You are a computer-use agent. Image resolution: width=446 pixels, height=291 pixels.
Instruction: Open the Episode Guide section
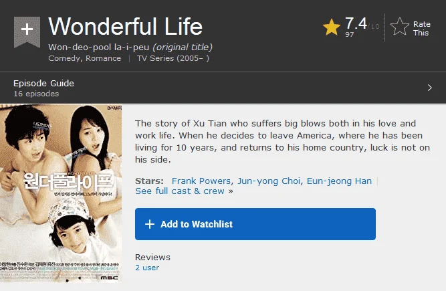coord(43,84)
